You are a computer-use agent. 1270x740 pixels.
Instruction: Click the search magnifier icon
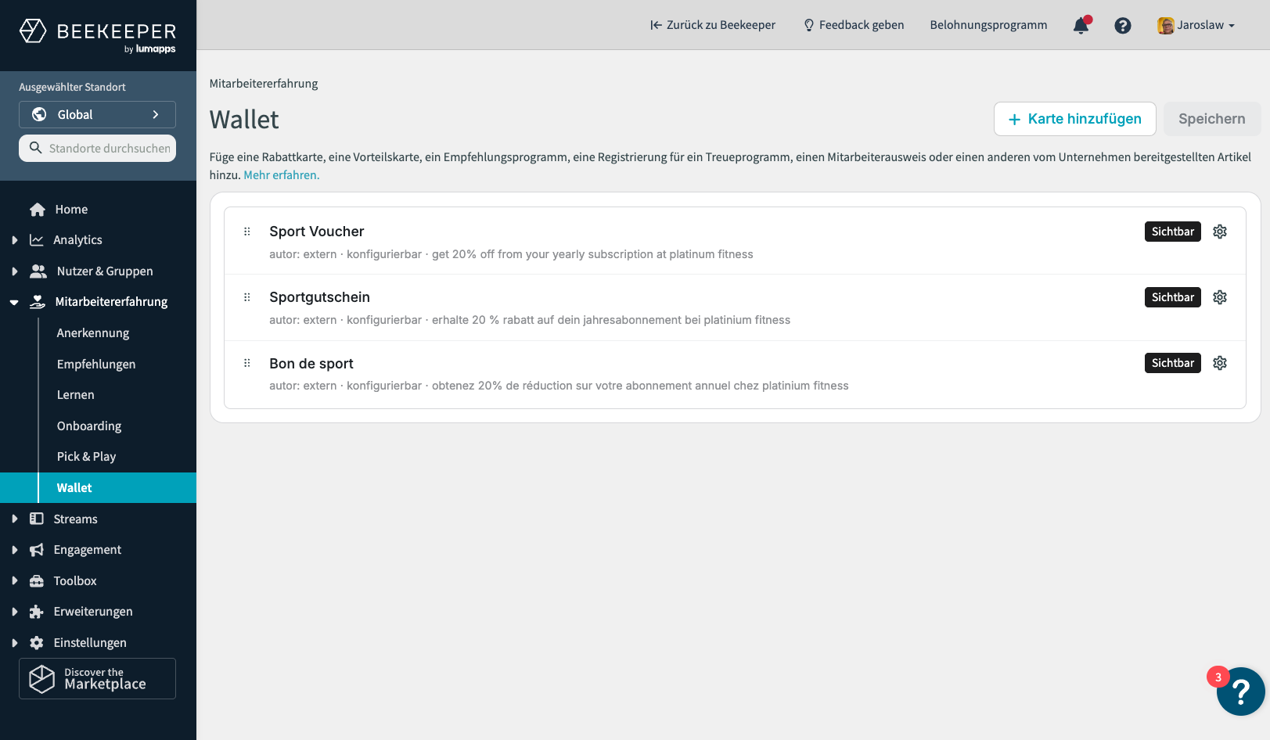click(x=35, y=148)
